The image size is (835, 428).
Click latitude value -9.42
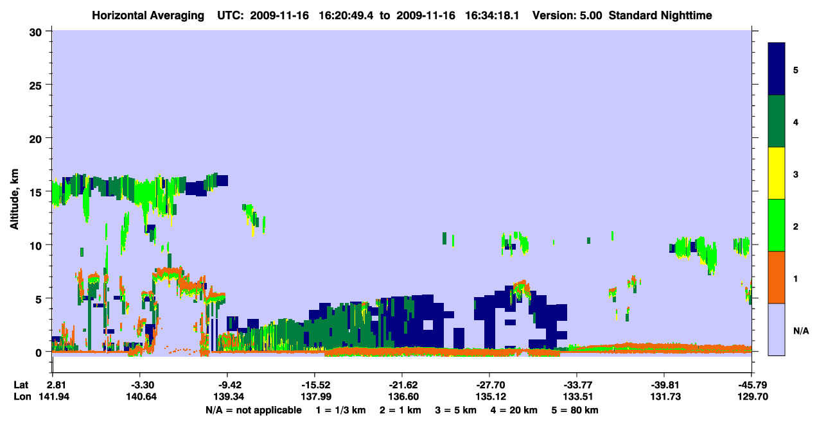227,385
